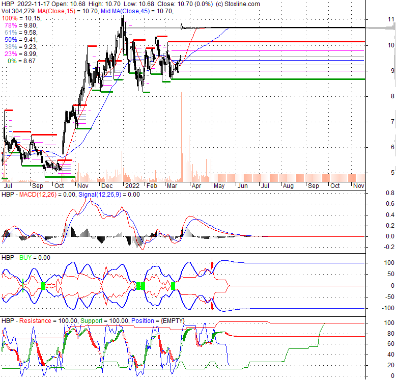Viewport: 396px width, 380px height.
Task: Click the Vol 304,279 volume readout
Action: tap(17, 11)
